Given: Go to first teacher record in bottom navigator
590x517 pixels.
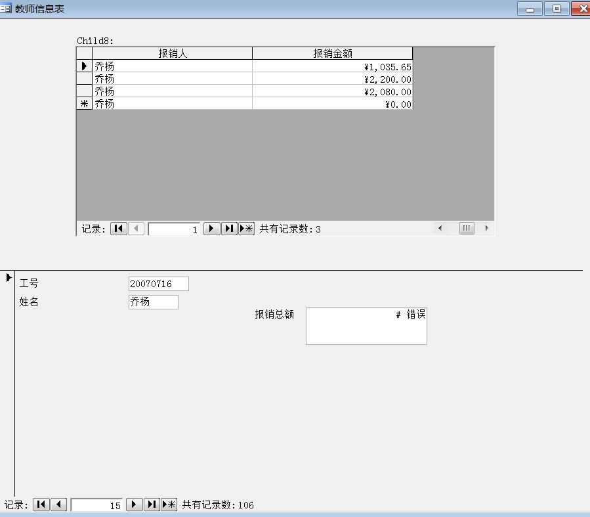Looking at the screenshot, I should pyautogui.click(x=41, y=505).
